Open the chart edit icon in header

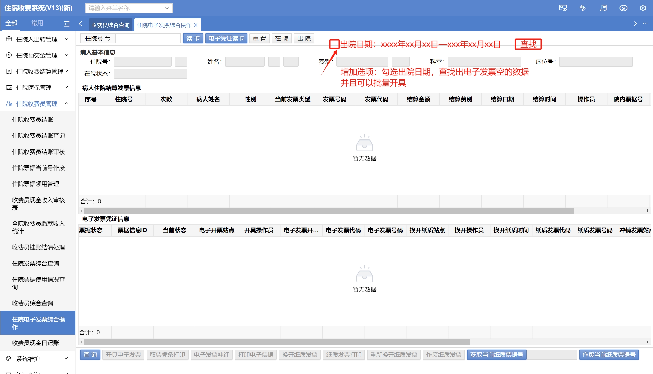(582, 8)
